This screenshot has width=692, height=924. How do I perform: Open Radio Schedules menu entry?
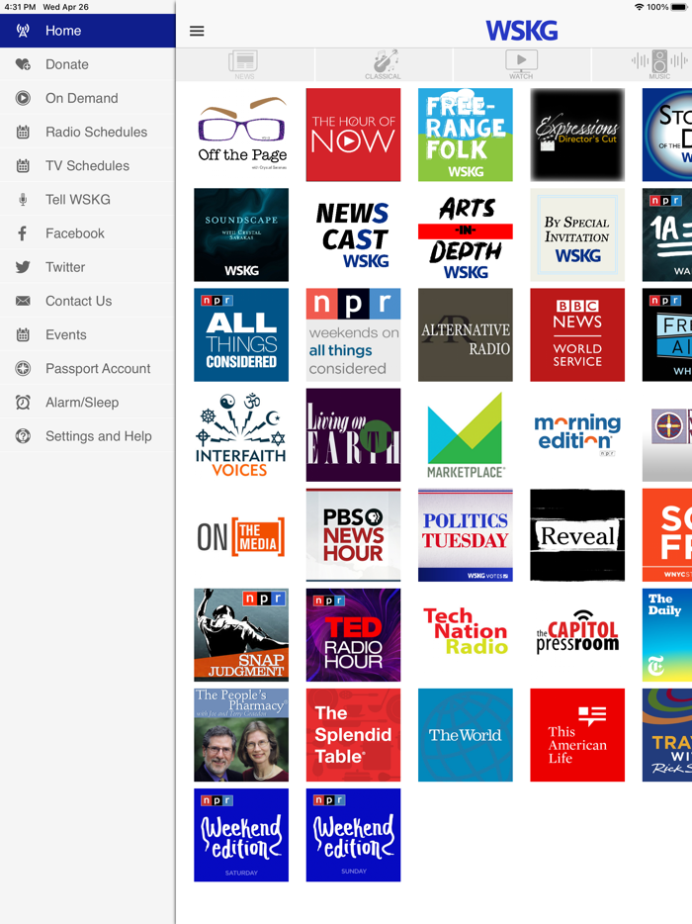click(x=88, y=132)
